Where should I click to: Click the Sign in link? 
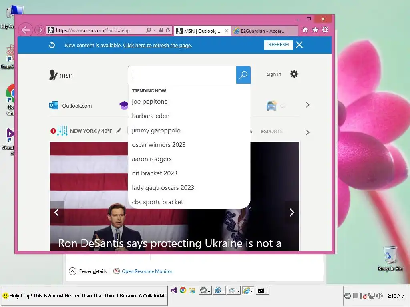[x=274, y=74]
